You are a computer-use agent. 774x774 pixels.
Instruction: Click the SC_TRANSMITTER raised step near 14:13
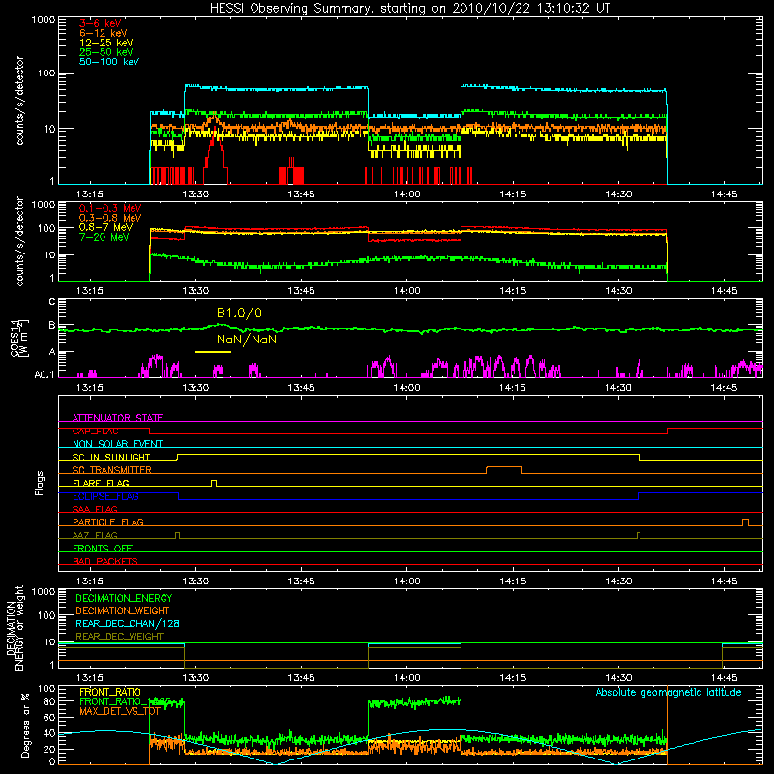click(504, 469)
